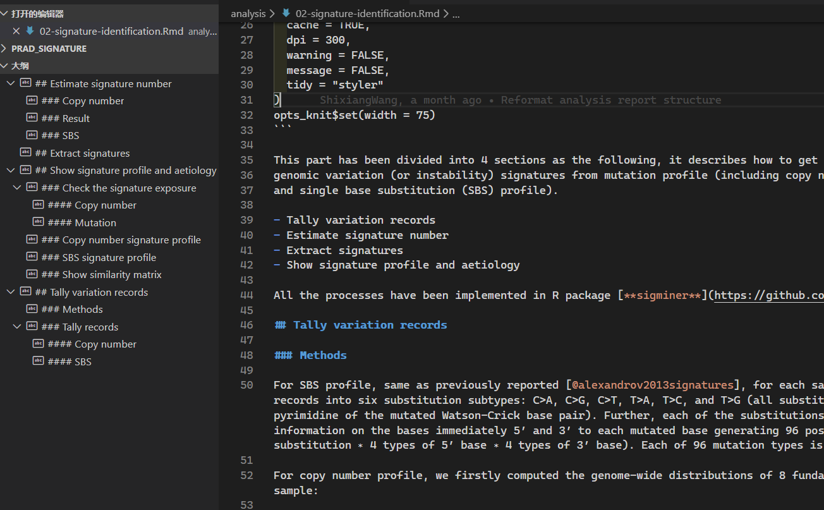Click the abc icon next to "### SBS" outline entry
824x510 pixels.
[32, 135]
